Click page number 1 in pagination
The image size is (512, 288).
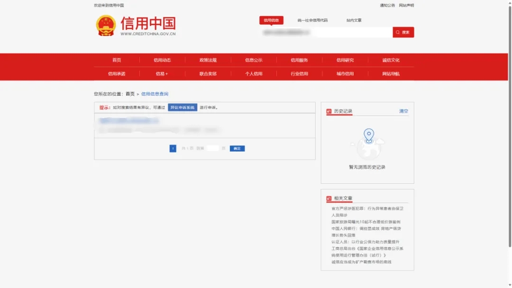click(173, 149)
